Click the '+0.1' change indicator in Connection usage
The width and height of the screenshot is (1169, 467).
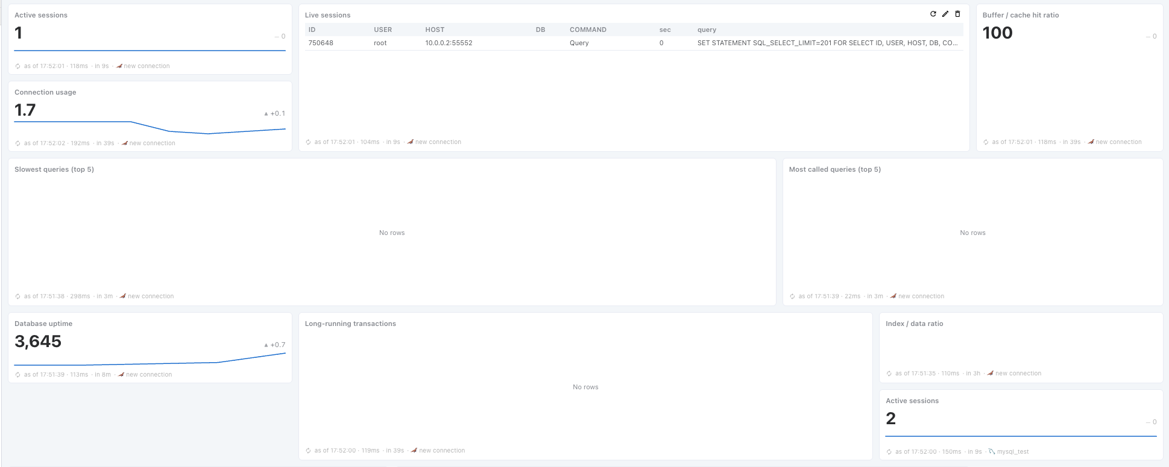point(275,114)
